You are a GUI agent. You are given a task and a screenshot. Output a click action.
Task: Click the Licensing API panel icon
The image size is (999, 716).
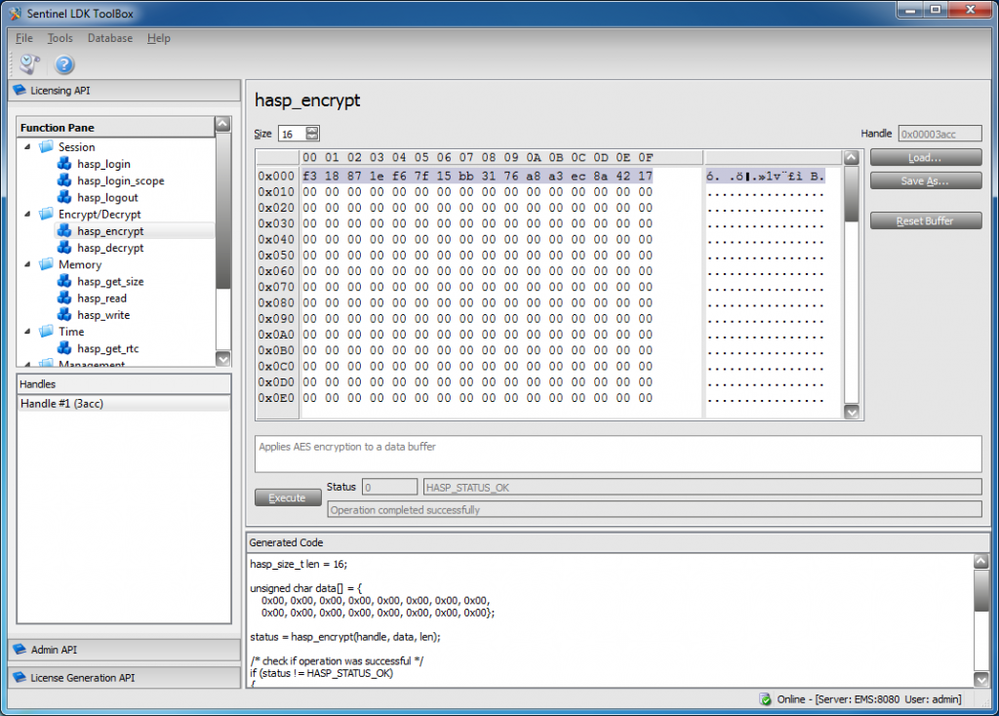click(x=20, y=91)
